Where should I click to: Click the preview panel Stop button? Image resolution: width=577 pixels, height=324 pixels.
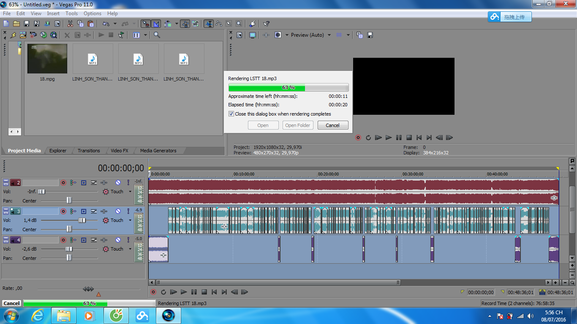coord(409,138)
